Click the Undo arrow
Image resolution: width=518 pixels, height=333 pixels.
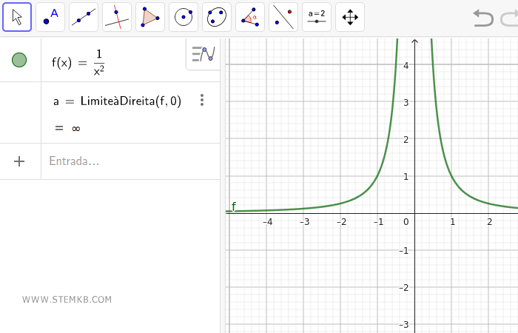tap(483, 18)
